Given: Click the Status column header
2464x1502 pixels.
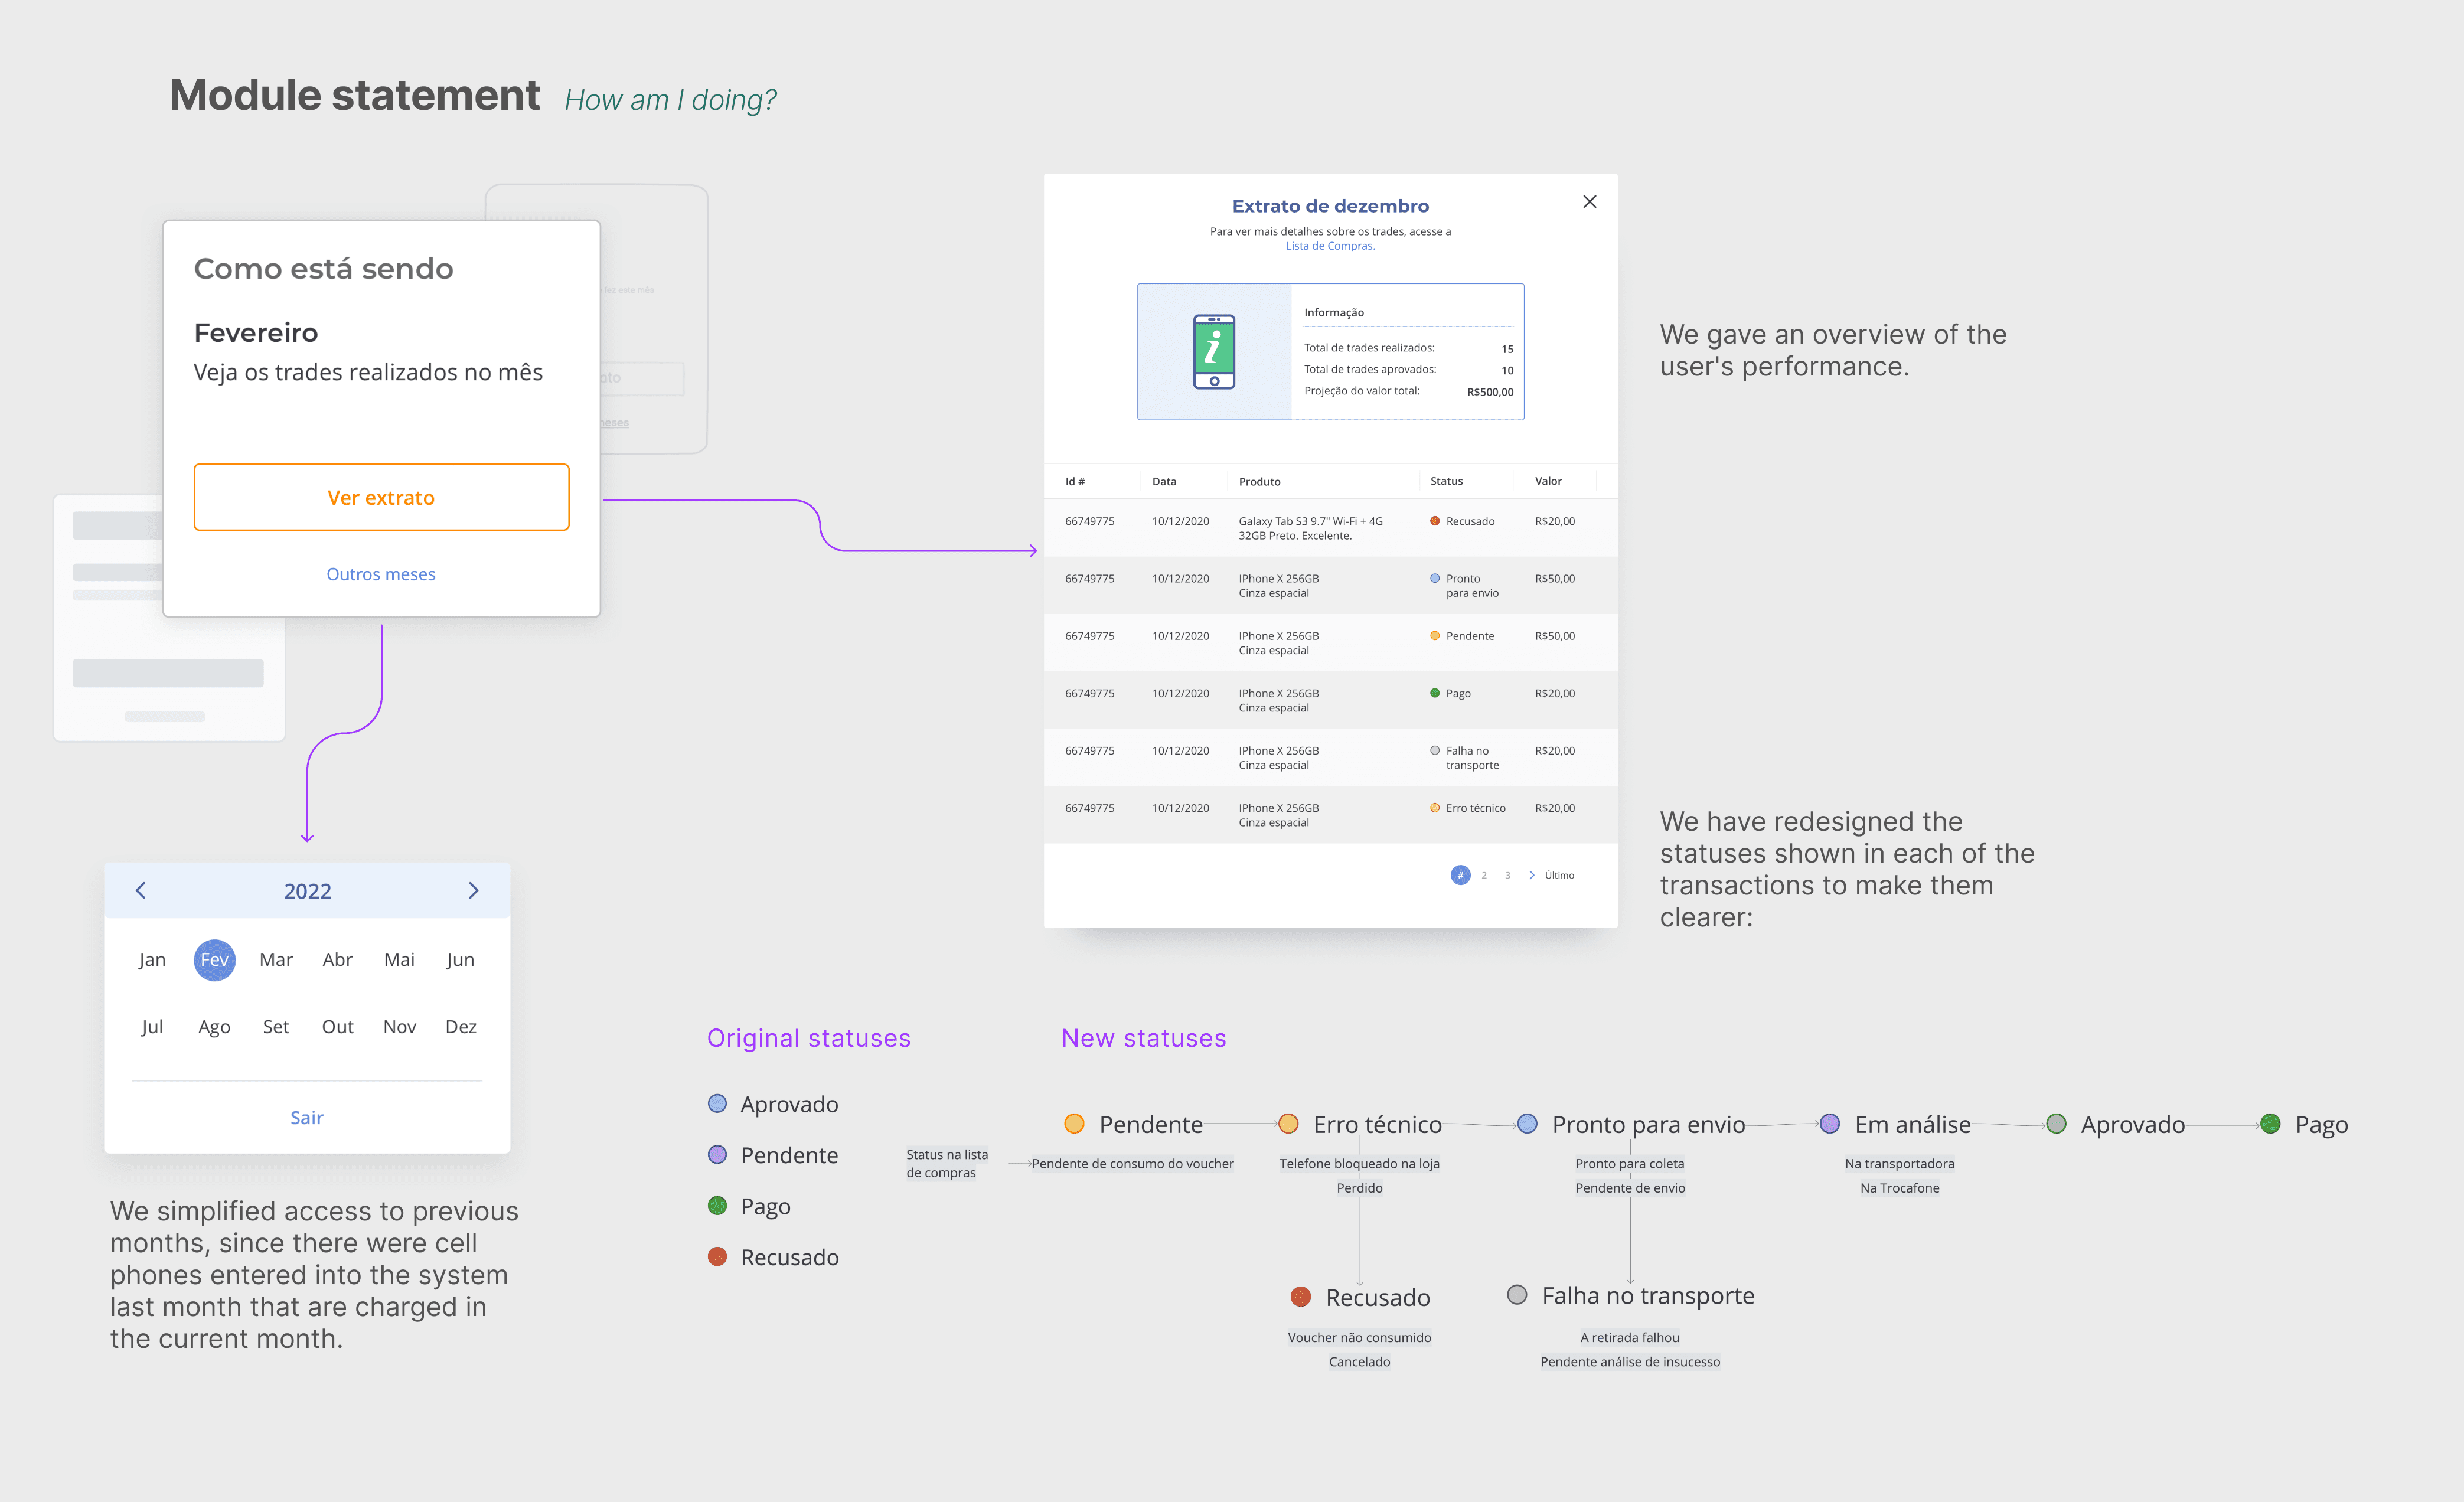Looking at the screenshot, I should [1446, 481].
